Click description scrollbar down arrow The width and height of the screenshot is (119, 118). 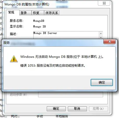point(101,37)
